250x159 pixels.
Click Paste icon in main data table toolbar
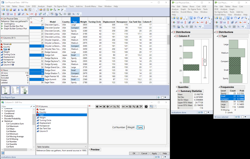point(26,10)
